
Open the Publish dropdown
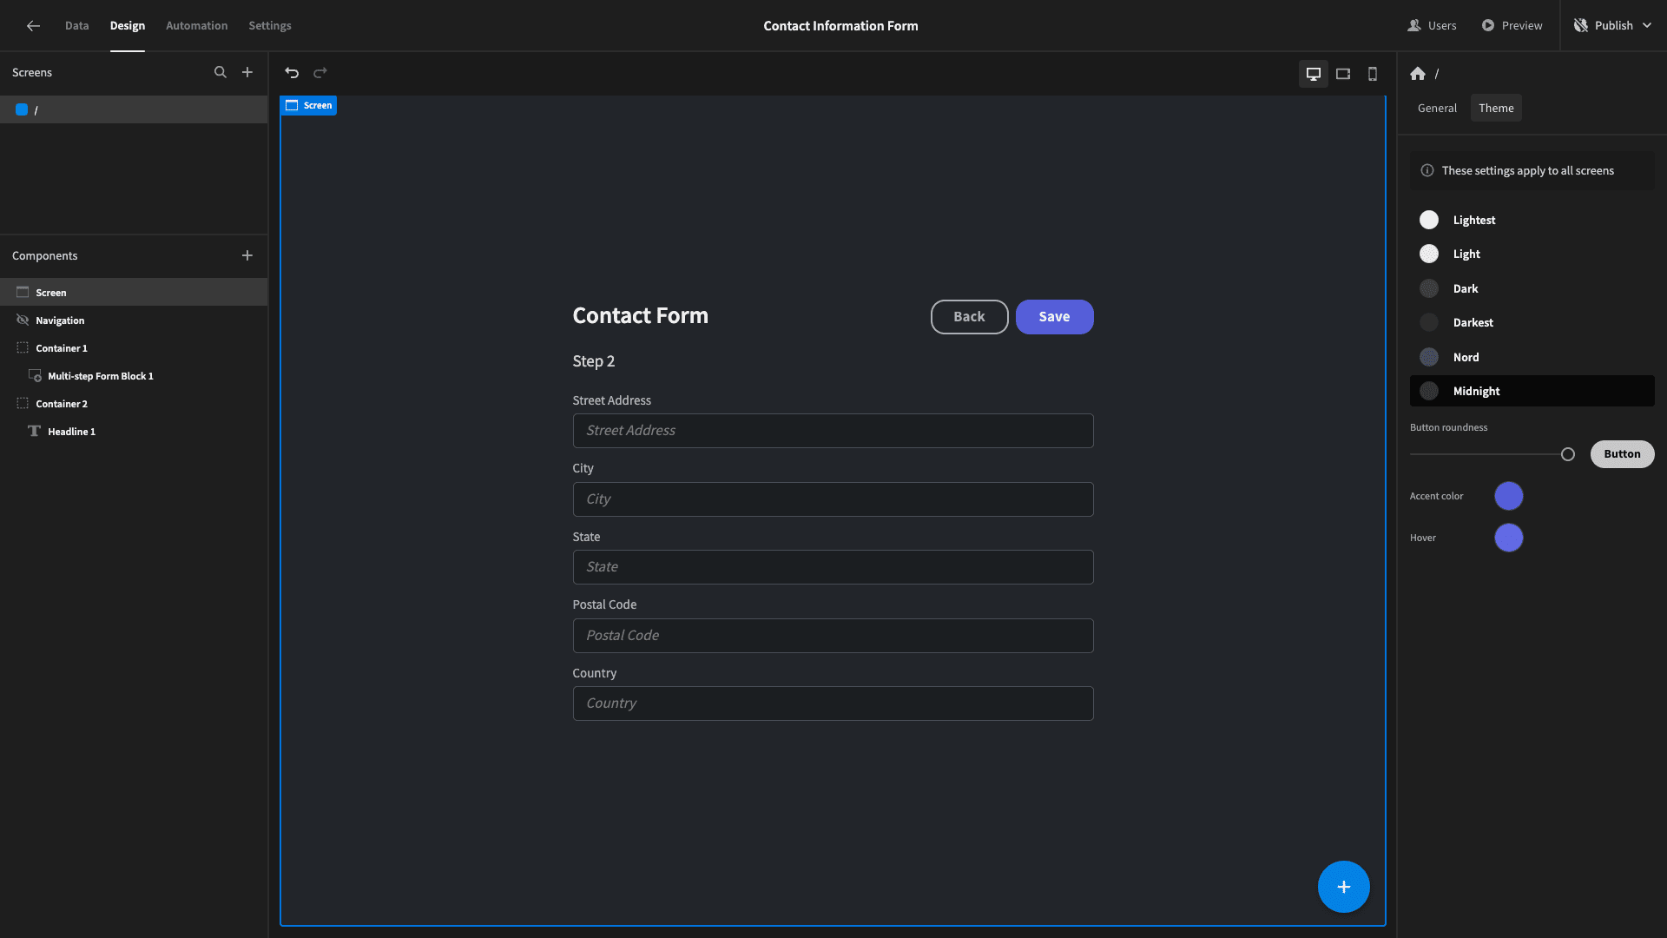point(1614,26)
